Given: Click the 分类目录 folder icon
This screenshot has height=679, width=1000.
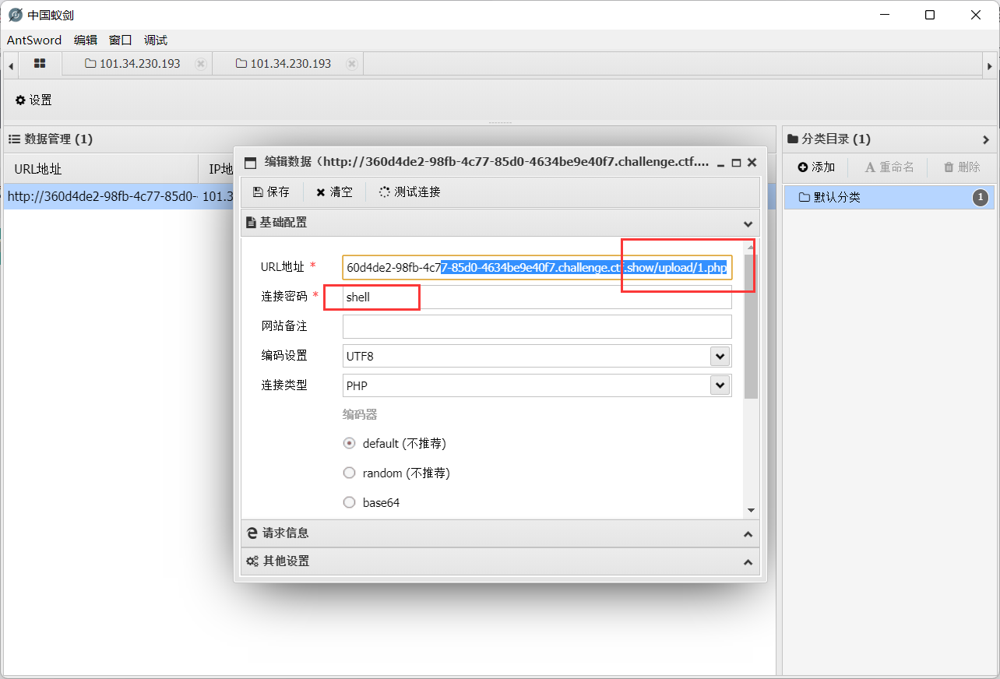Looking at the screenshot, I should tap(793, 139).
